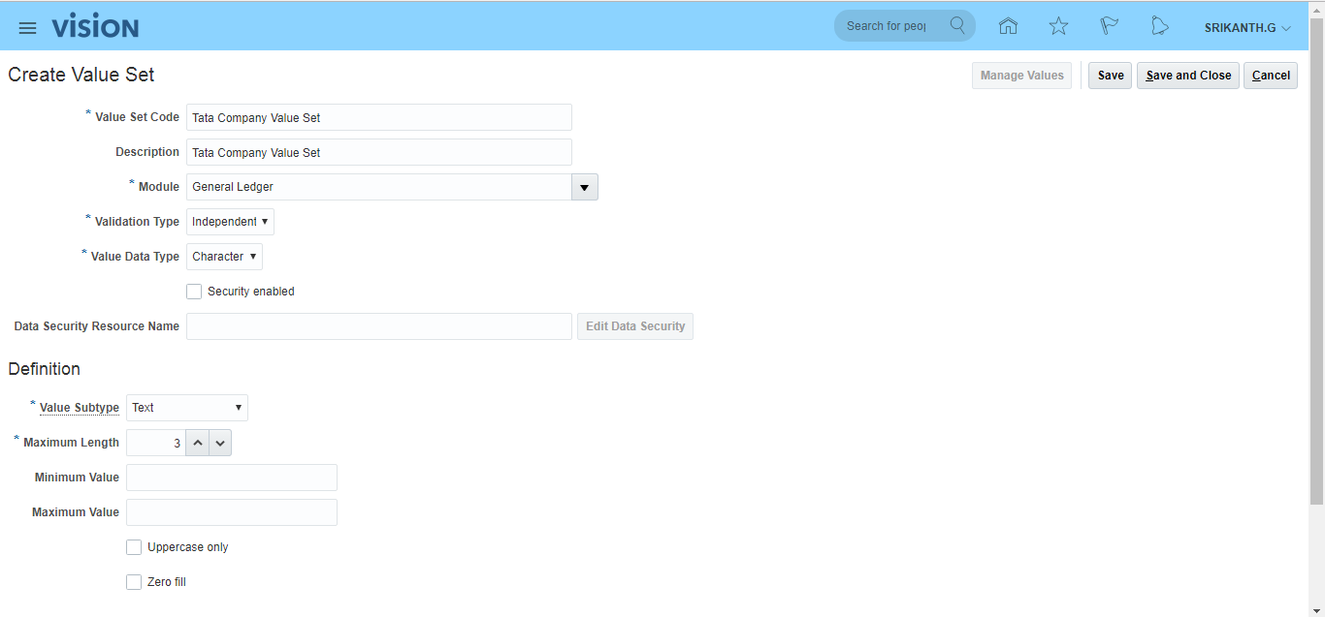Image resolution: width=1325 pixels, height=617 pixels.
Task: Expand the Module dropdown arrow
Action: 584,187
